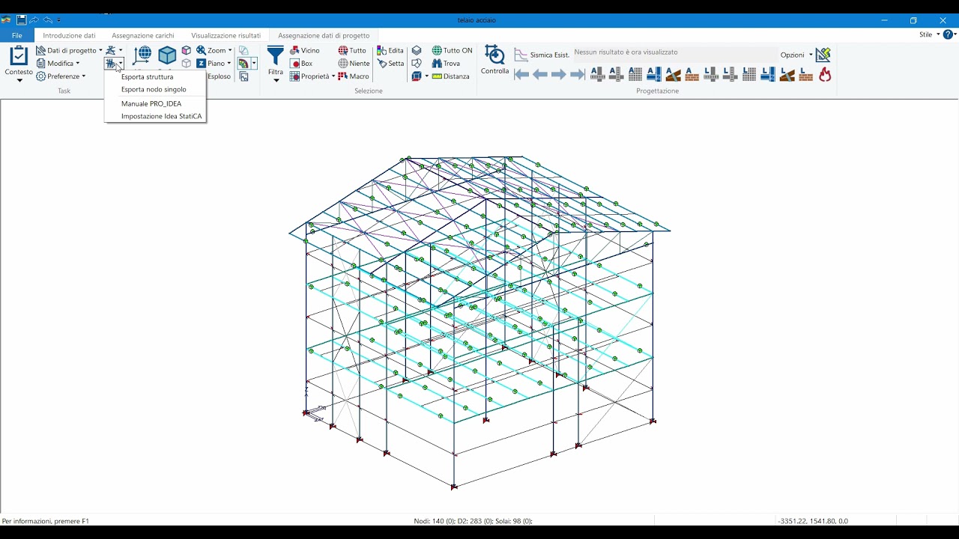Click the Setta brush tool
Image resolution: width=959 pixels, height=539 pixels.
coord(390,64)
